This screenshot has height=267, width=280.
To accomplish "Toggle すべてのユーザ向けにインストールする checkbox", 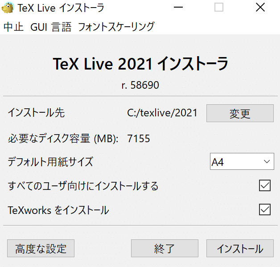I will coord(265,185).
